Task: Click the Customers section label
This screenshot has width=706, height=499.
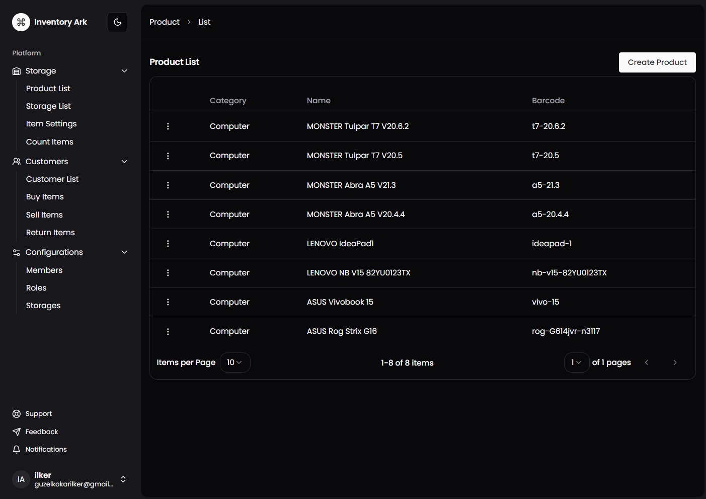Action: (x=47, y=162)
